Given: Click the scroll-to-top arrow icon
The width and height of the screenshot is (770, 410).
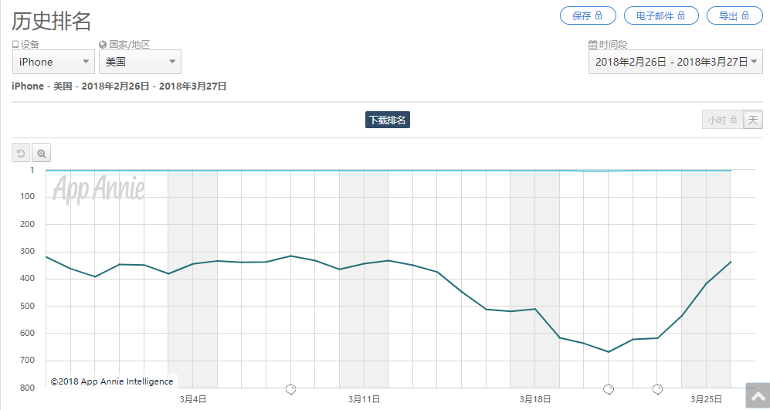Looking at the screenshot, I should point(758,396).
